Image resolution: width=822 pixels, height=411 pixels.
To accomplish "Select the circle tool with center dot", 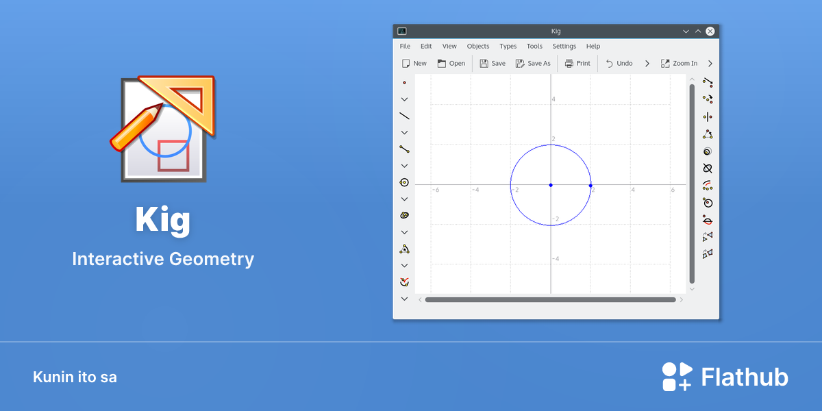I will (404, 182).
